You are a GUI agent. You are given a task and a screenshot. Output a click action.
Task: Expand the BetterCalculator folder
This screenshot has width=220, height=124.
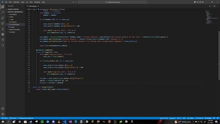15,30
